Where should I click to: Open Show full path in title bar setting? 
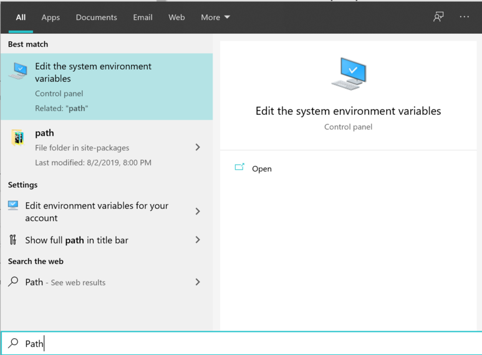click(107, 240)
